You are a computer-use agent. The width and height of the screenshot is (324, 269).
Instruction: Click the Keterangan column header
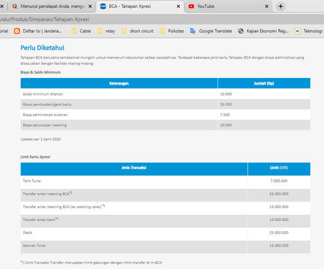click(x=119, y=83)
